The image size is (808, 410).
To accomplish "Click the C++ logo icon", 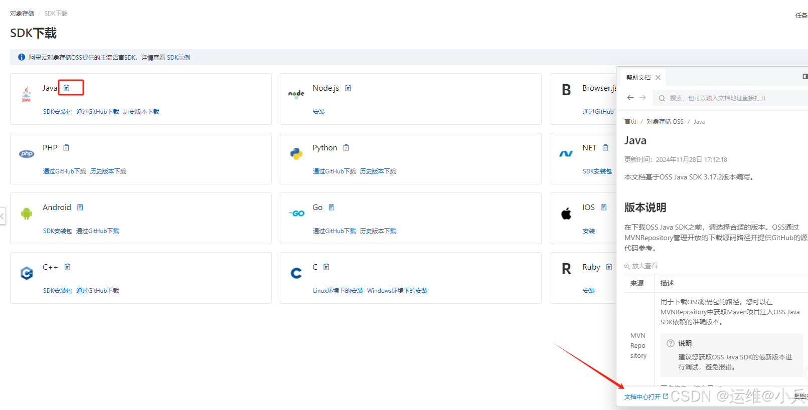I will point(27,273).
